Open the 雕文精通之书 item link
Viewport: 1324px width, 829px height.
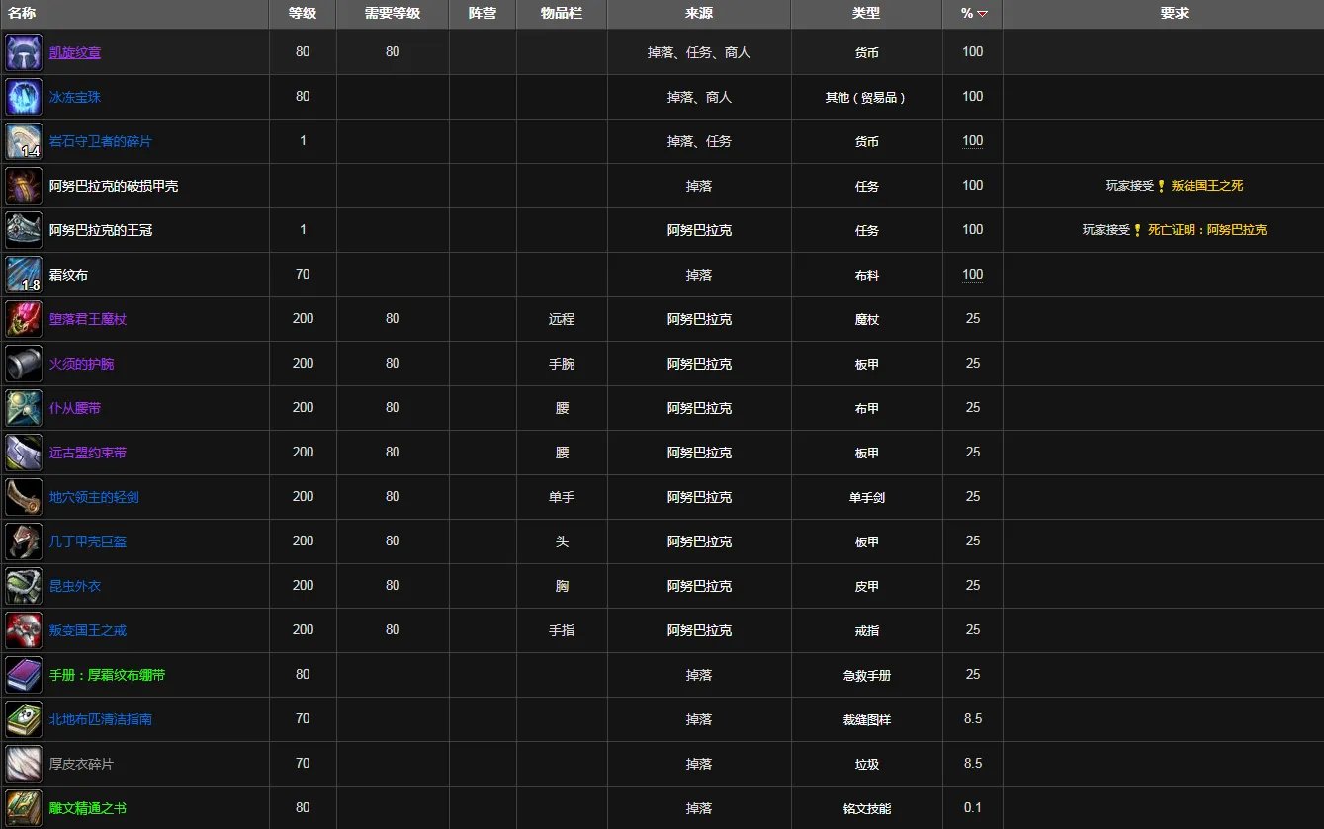click(x=88, y=808)
